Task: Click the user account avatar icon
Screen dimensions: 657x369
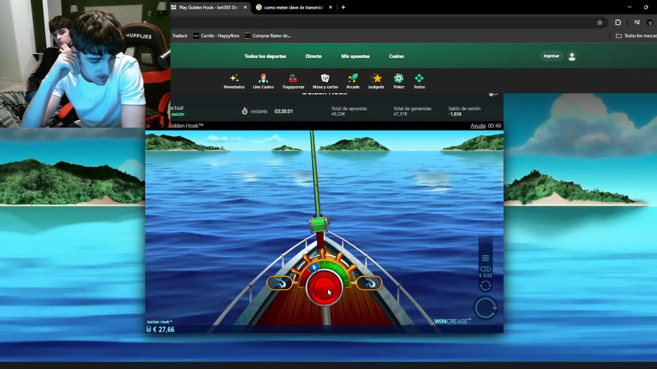Action: pos(572,56)
